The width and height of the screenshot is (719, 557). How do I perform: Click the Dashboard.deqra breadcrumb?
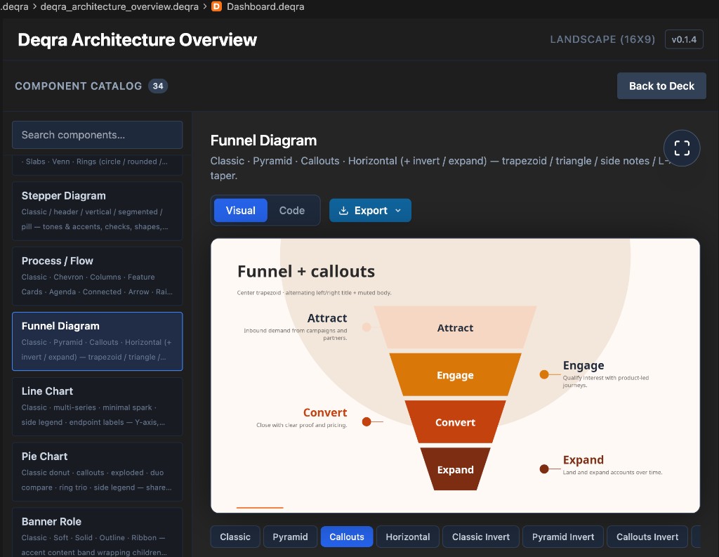coord(265,6)
